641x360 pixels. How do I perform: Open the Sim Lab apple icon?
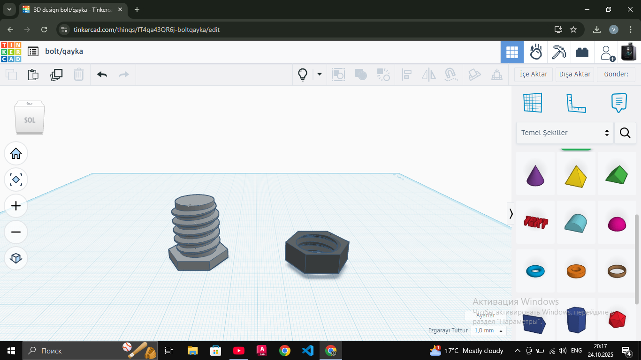tap(536, 52)
